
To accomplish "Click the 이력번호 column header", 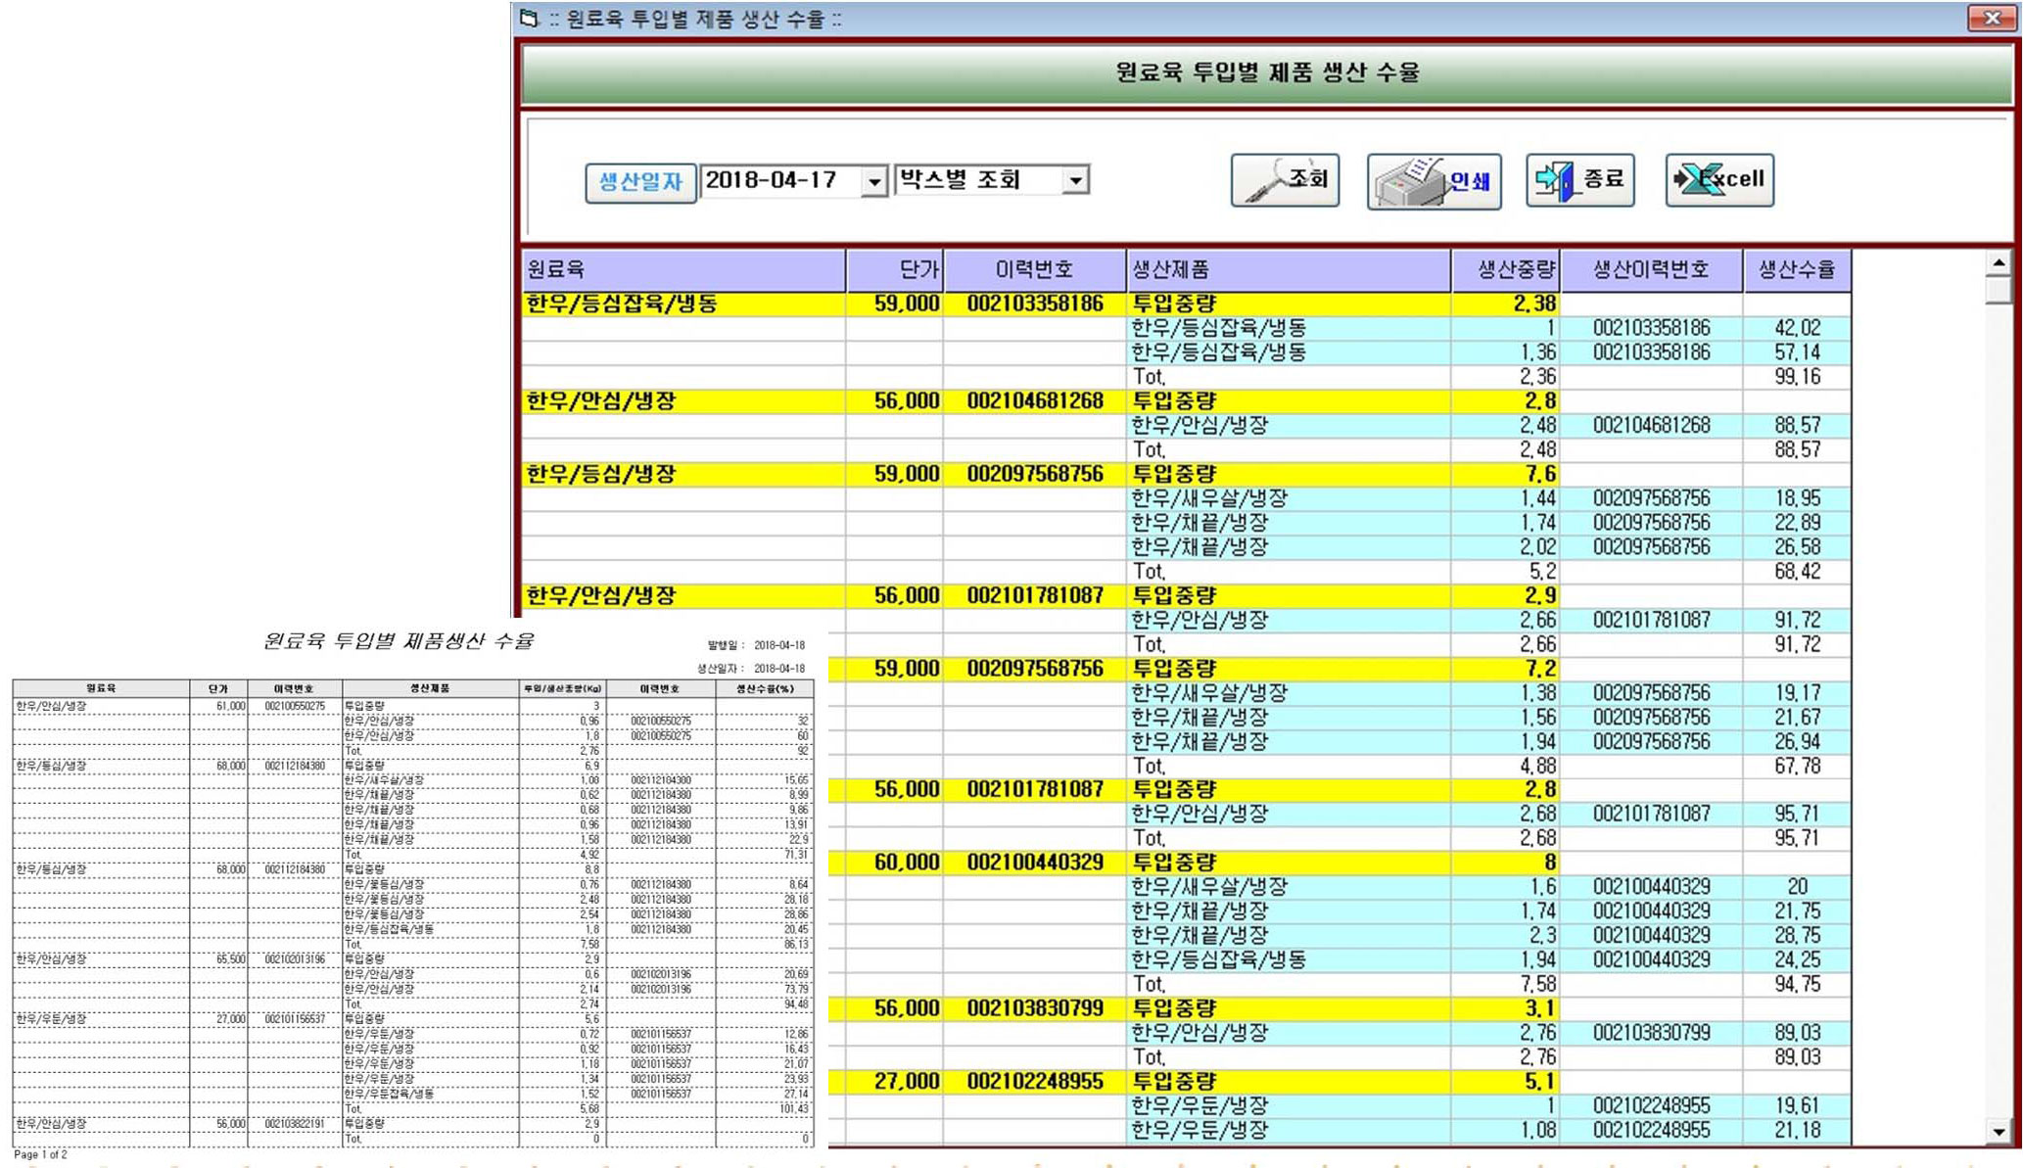I will pos(1034,270).
